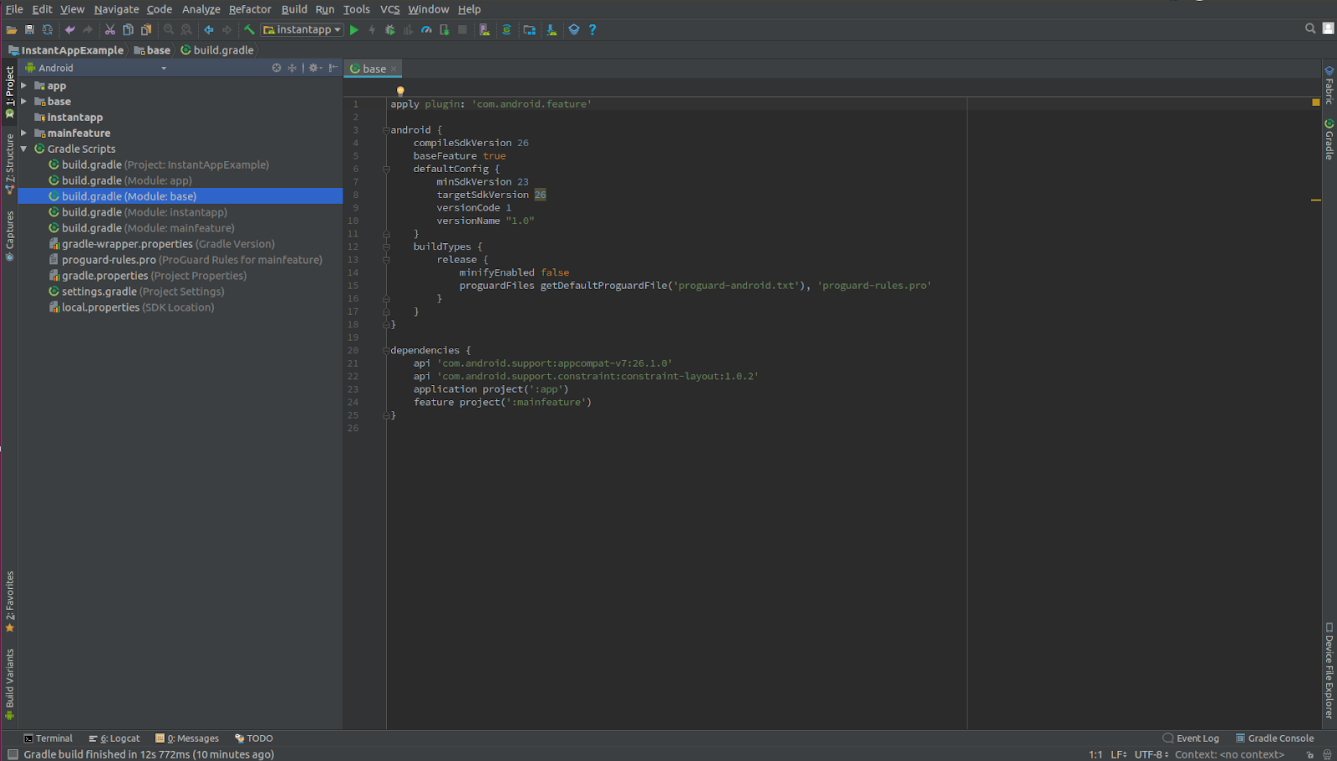This screenshot has width=1337, height=761.
Task: Expand the mainfeature module folder
Action: coord(24,133)
